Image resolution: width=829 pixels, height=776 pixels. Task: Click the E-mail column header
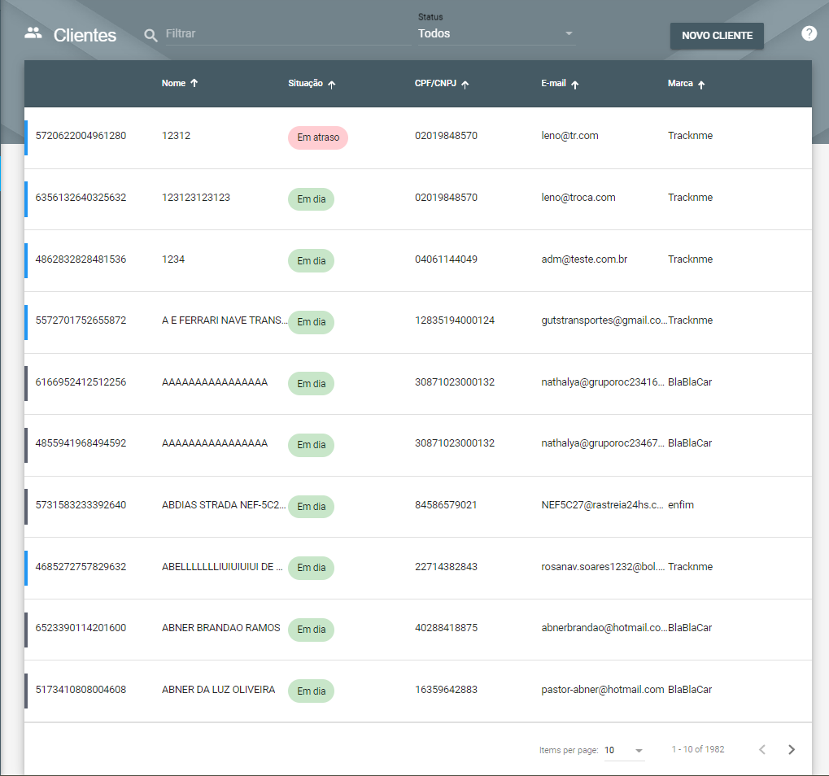point(553,83)
